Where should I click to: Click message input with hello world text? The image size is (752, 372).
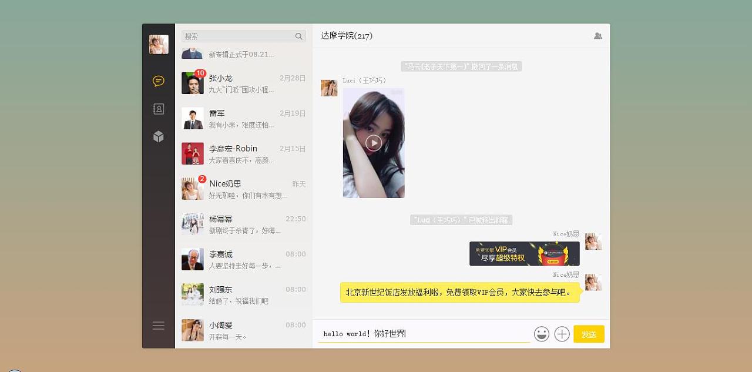pyautogui.click(x=424, y=334)
